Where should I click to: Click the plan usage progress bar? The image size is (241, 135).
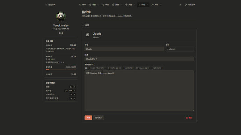(61, 70)
